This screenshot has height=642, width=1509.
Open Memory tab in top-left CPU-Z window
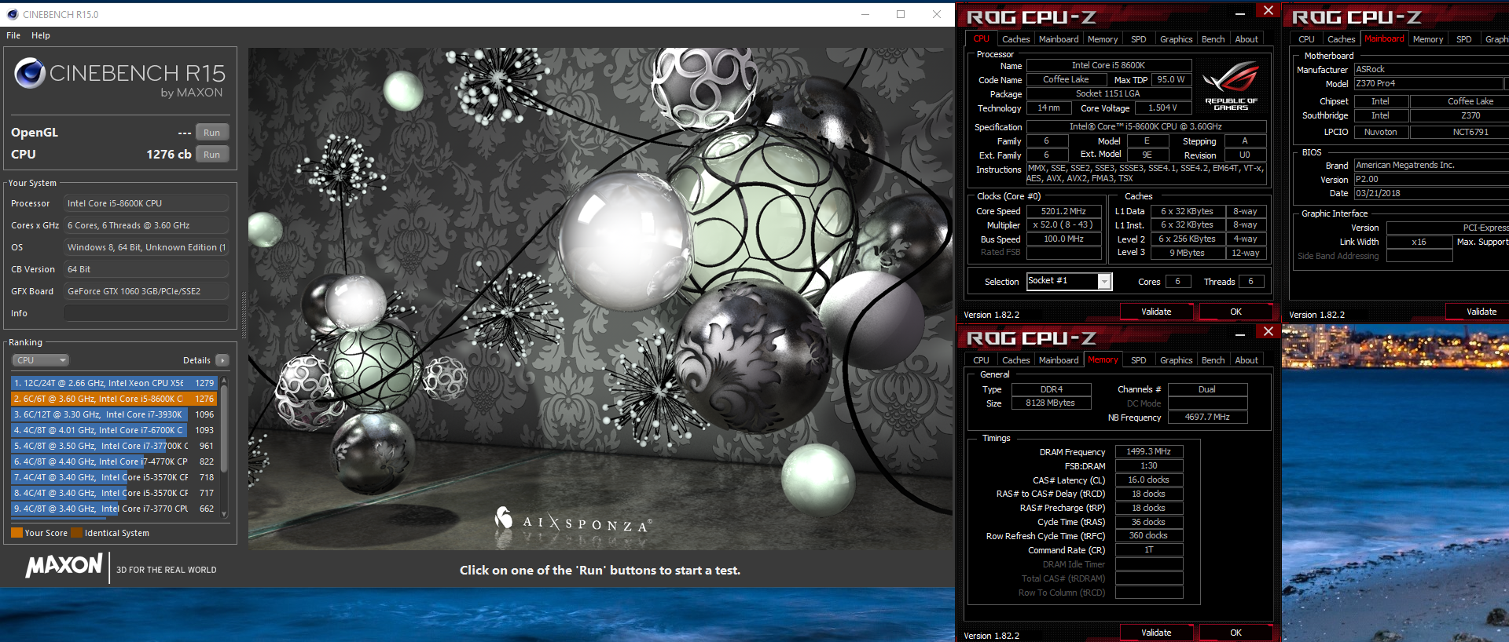(1103, 39)
